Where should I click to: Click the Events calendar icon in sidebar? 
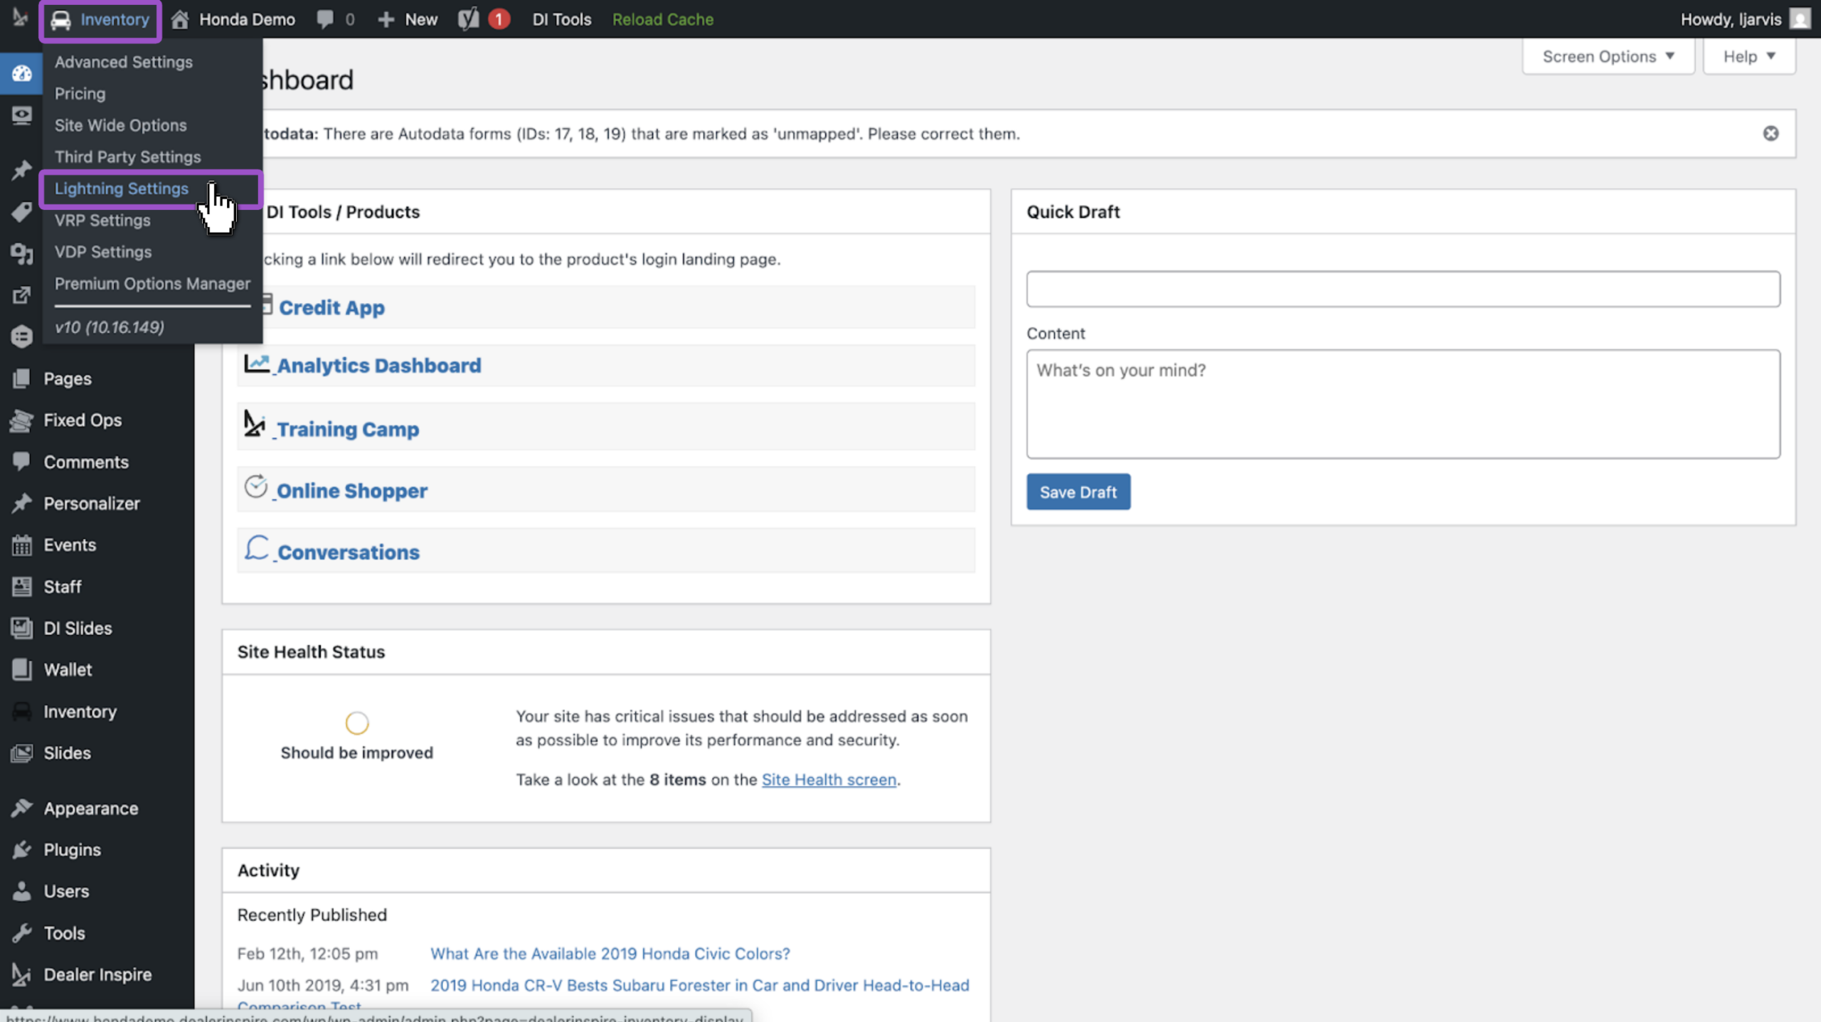tap(21, 545)
